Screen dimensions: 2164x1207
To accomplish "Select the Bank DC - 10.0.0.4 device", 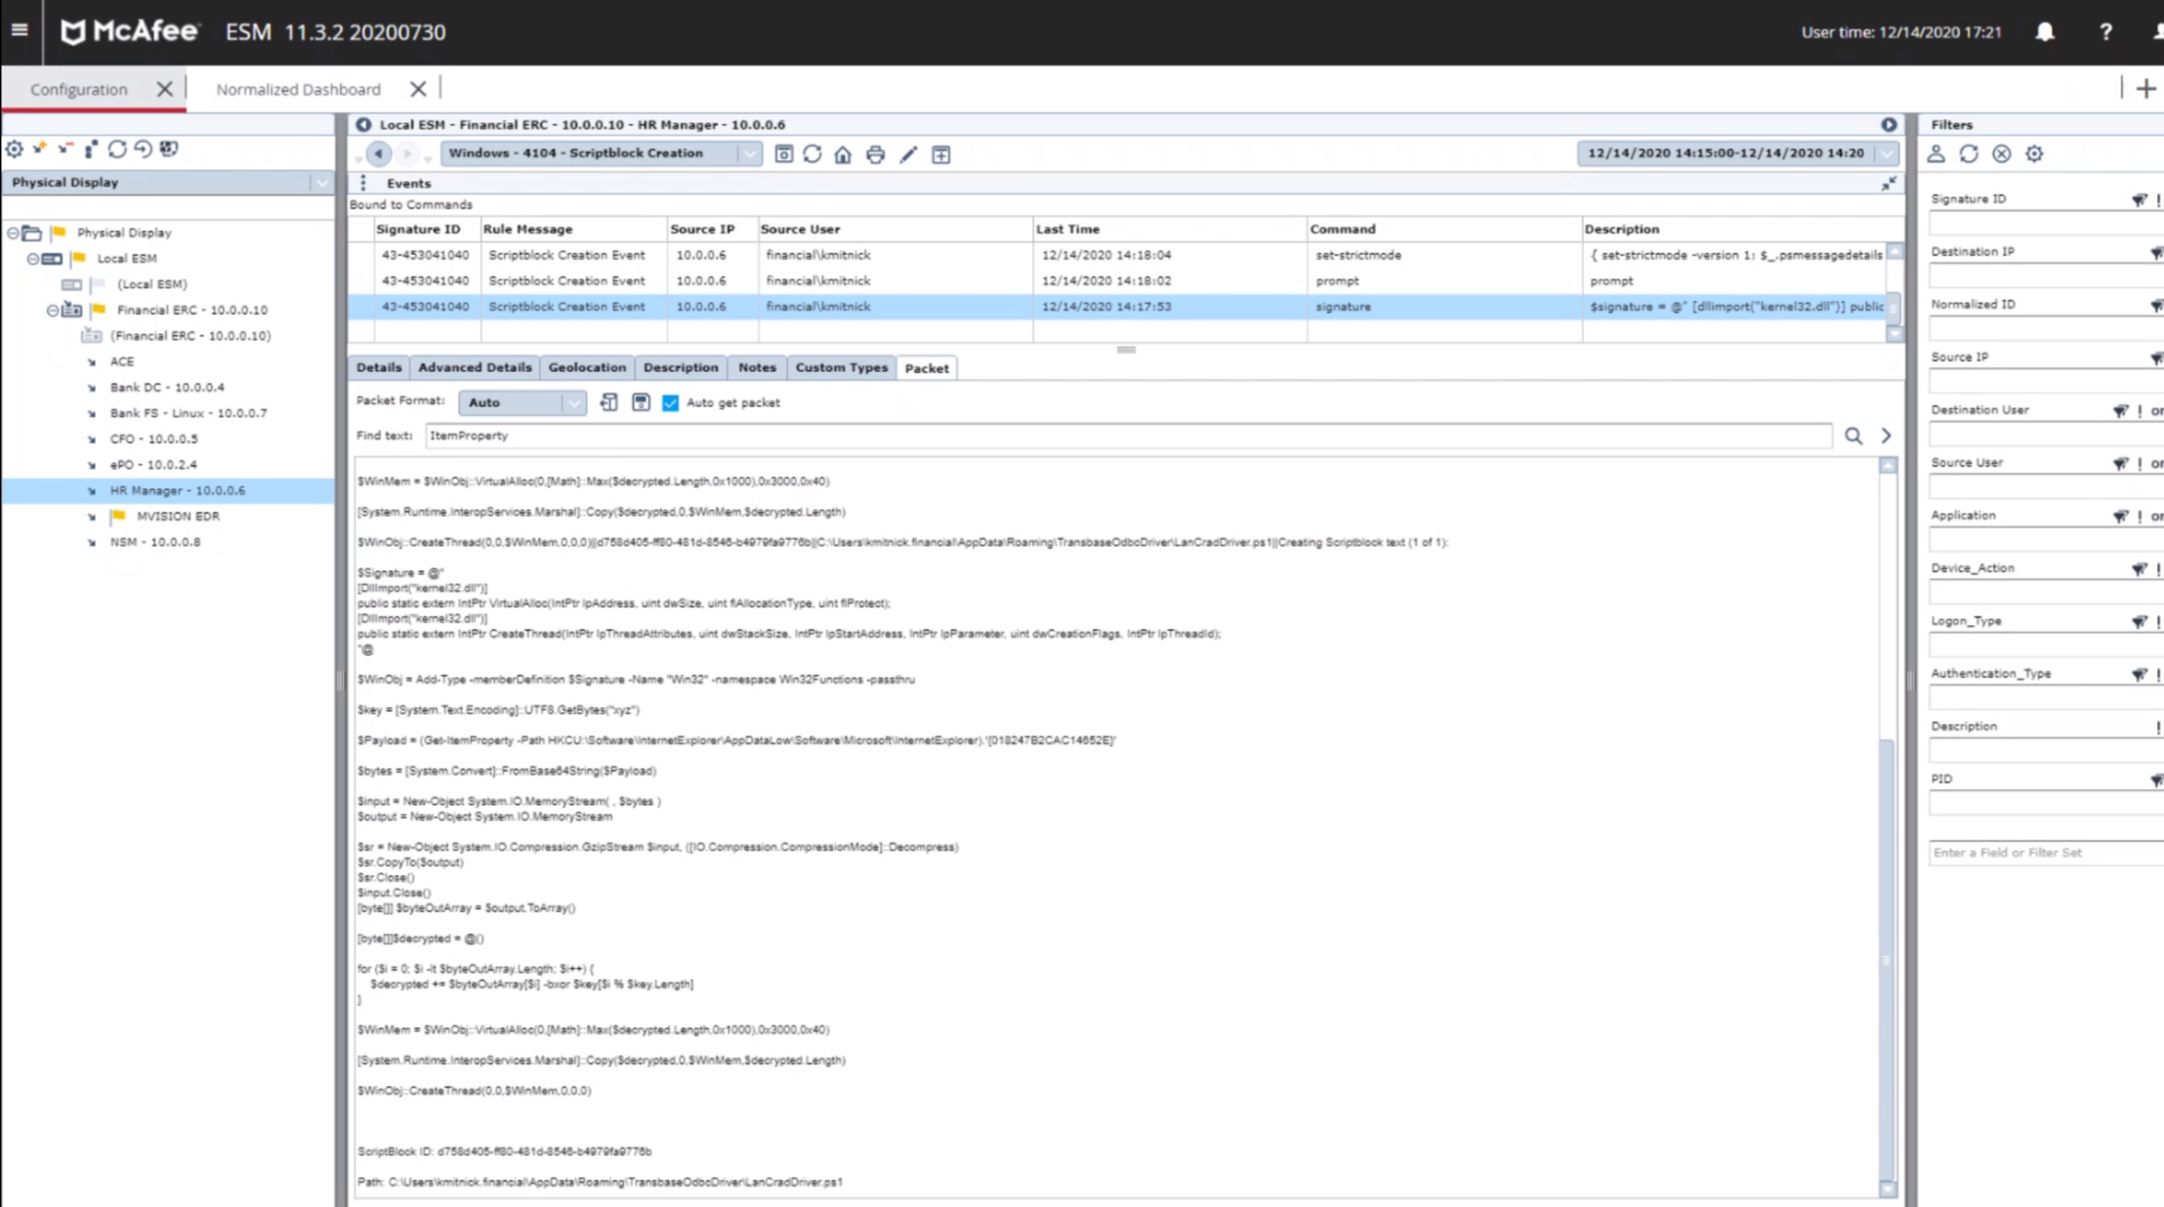I will coord(166,387).
